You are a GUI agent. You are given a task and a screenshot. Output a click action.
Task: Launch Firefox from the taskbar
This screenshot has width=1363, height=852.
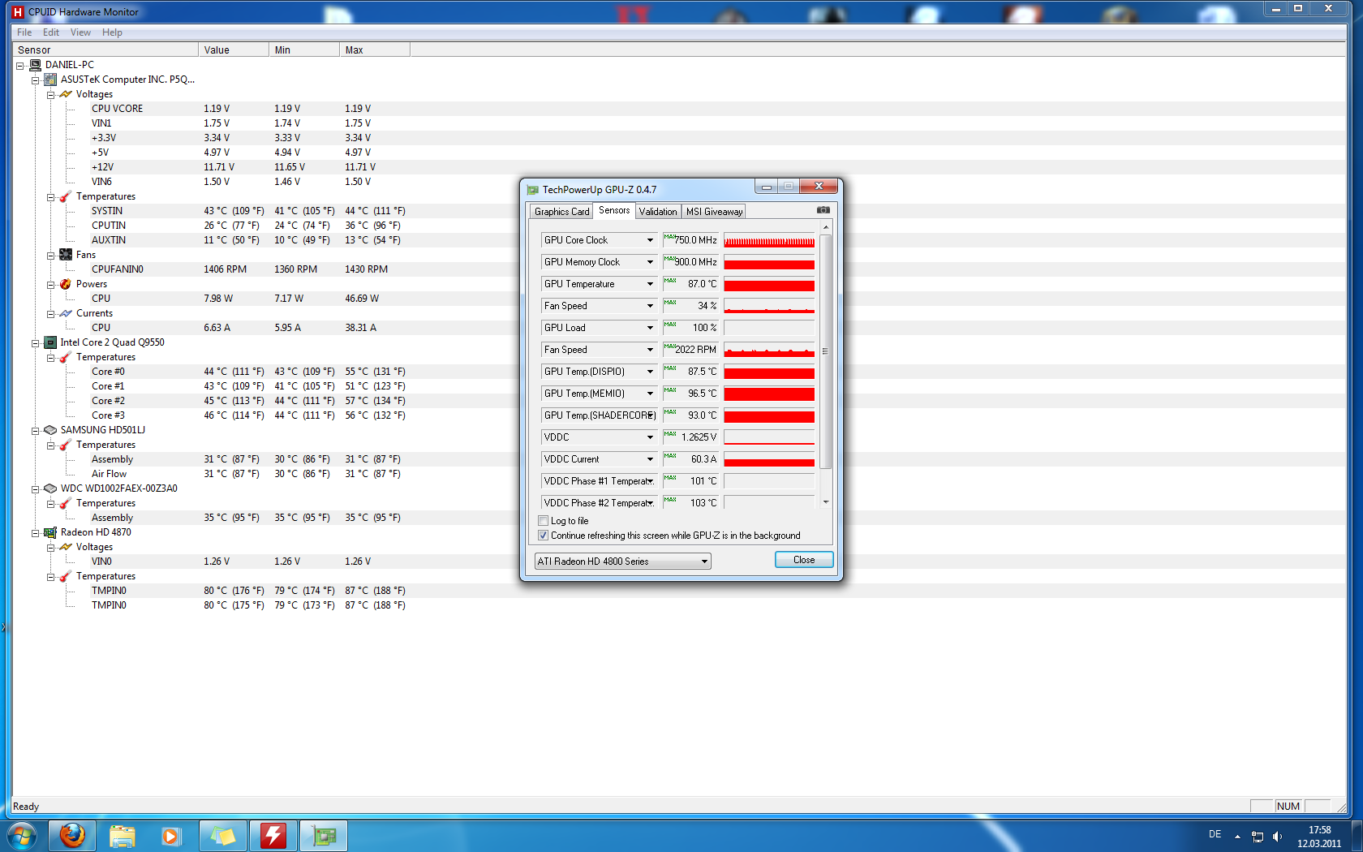(x=72, y=836)
